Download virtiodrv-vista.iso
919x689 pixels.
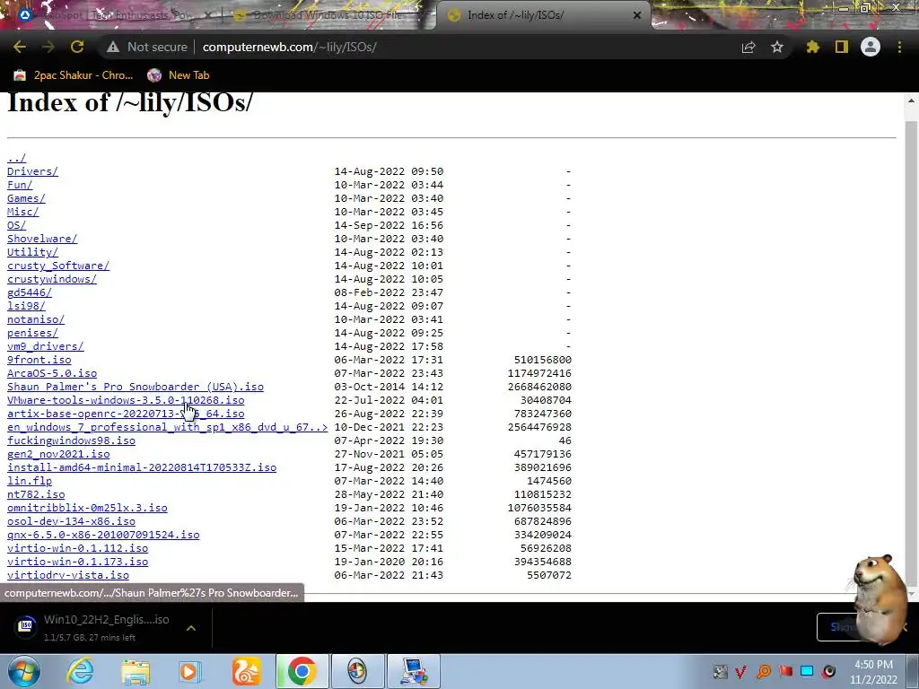tap(68, 575)
